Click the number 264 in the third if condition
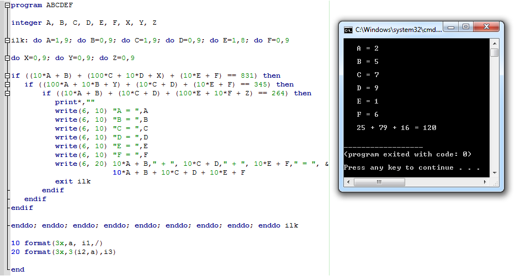Image resolution: width=515 pixels, height=276 pixels. coord(278,94)
